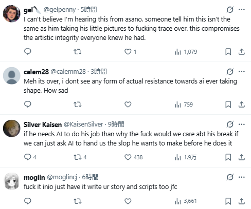Expand the three-dot menu on moglin's tweet
The width and height of the screenshot is (251, 209).
click(242, 177)
